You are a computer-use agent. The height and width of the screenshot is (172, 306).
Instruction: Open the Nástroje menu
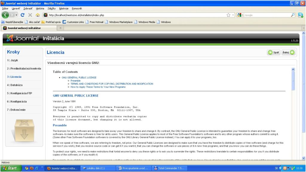(64, 9)
